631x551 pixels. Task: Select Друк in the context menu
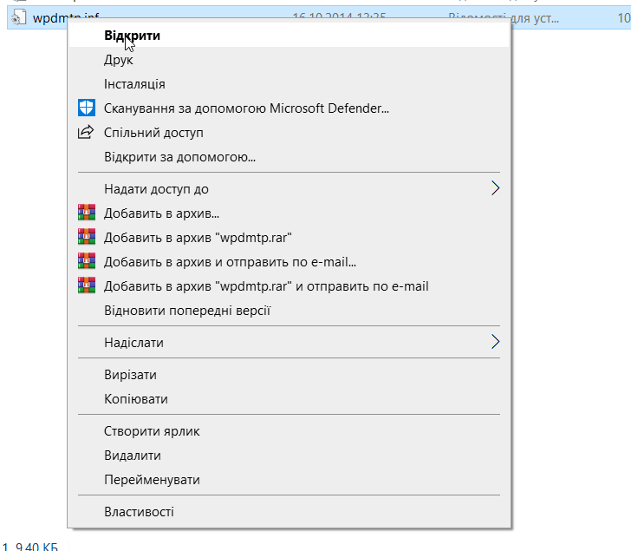click(x=289, y=60)
